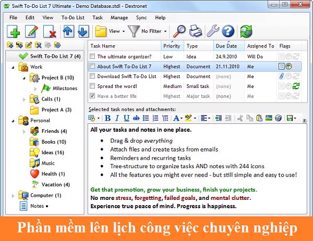Click recurrence flag on Spread the word row
The image size is (313, 241).
click(x=296, y=86)
